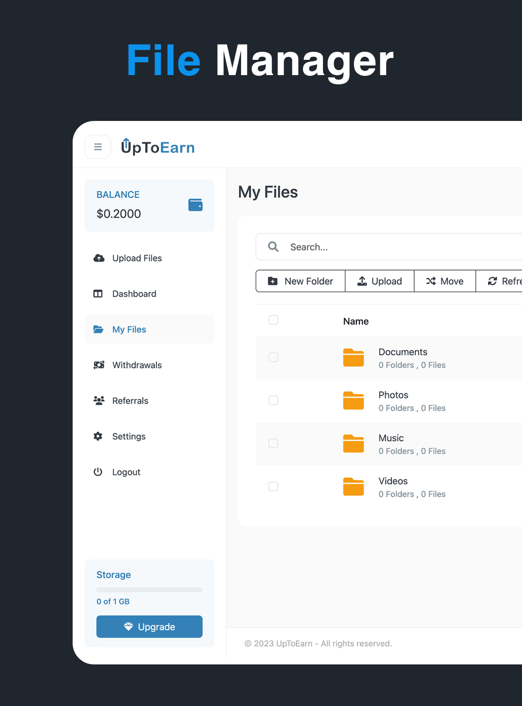Screen dimensions: 522x706
Task: Click the '0 of 1 GB' storage text
Action: pyautogui.click(x=113, y=602)
